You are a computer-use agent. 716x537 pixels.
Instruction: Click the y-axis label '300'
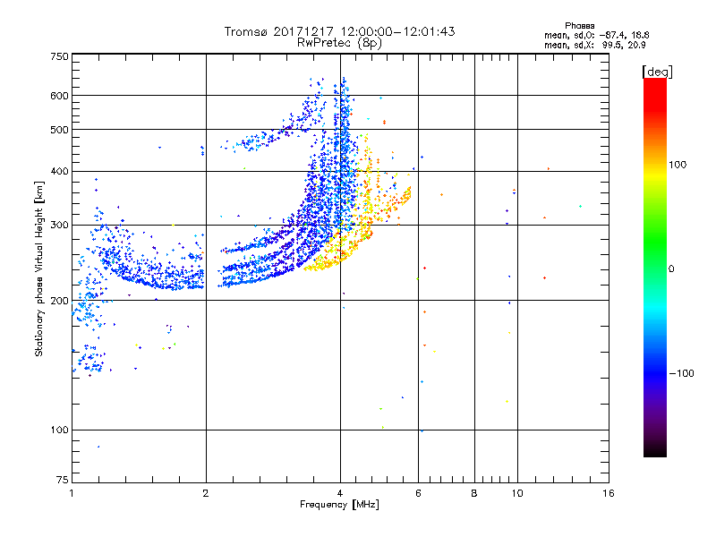[59, 226]
